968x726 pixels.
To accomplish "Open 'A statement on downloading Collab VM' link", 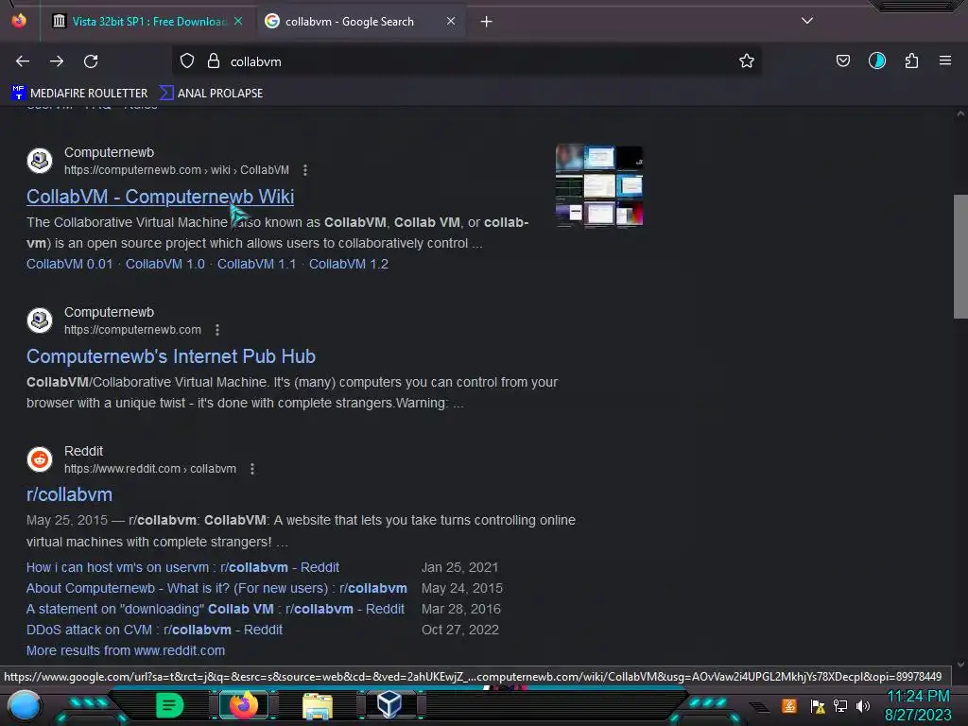I will coord(216,610).
